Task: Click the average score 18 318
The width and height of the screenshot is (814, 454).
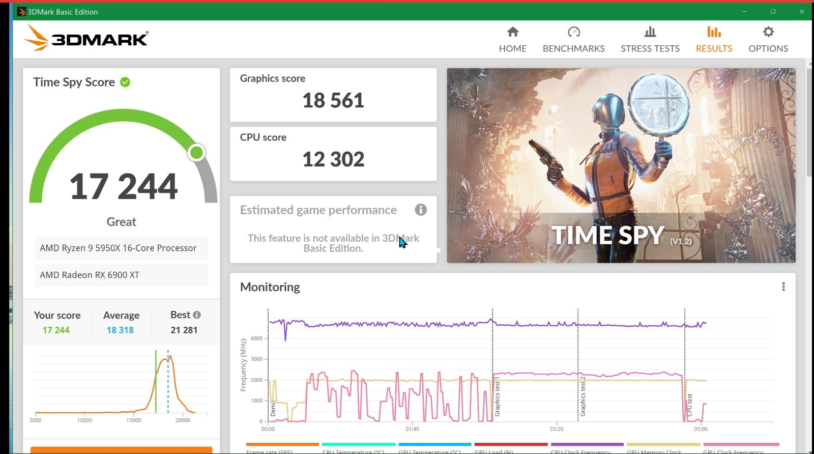Action: pyautogui.click(x=120, y=330)
